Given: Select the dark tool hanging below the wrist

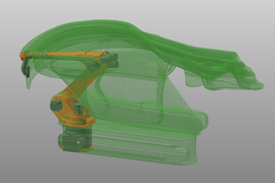Looking at the screenshot, I should coord(27,71).
